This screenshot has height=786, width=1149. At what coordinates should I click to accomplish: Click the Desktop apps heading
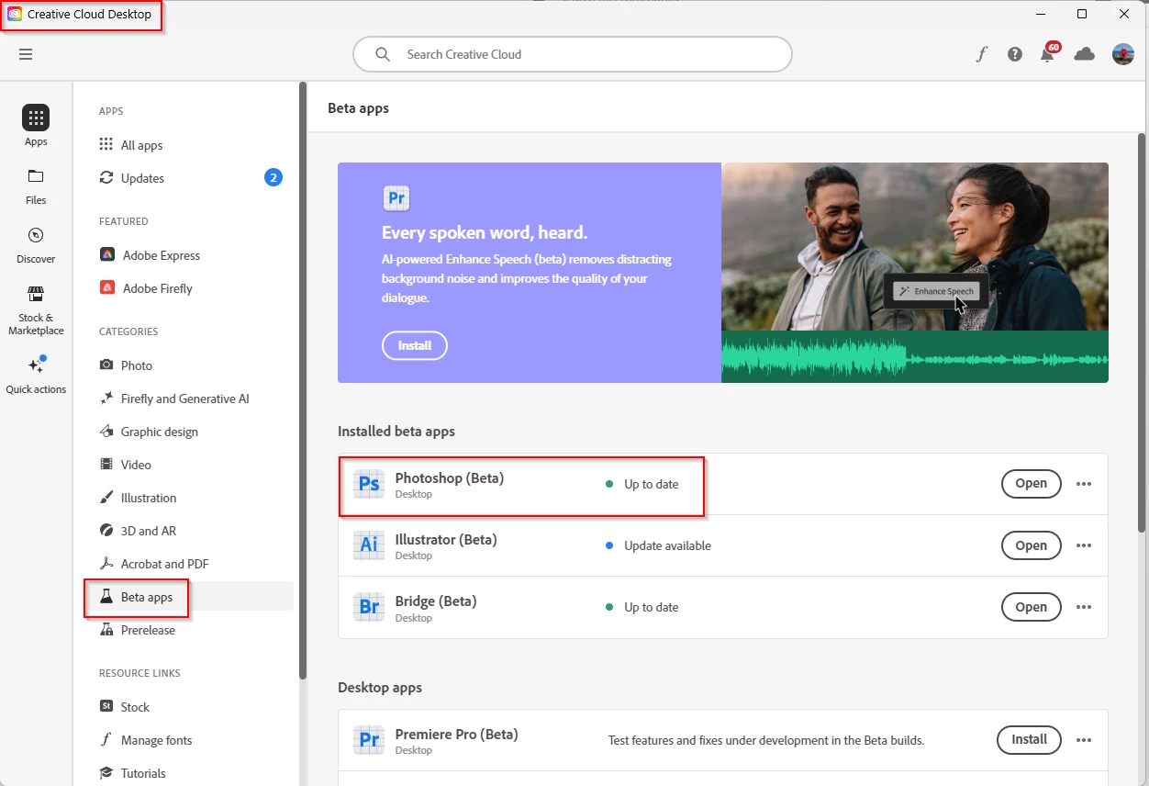380,687
